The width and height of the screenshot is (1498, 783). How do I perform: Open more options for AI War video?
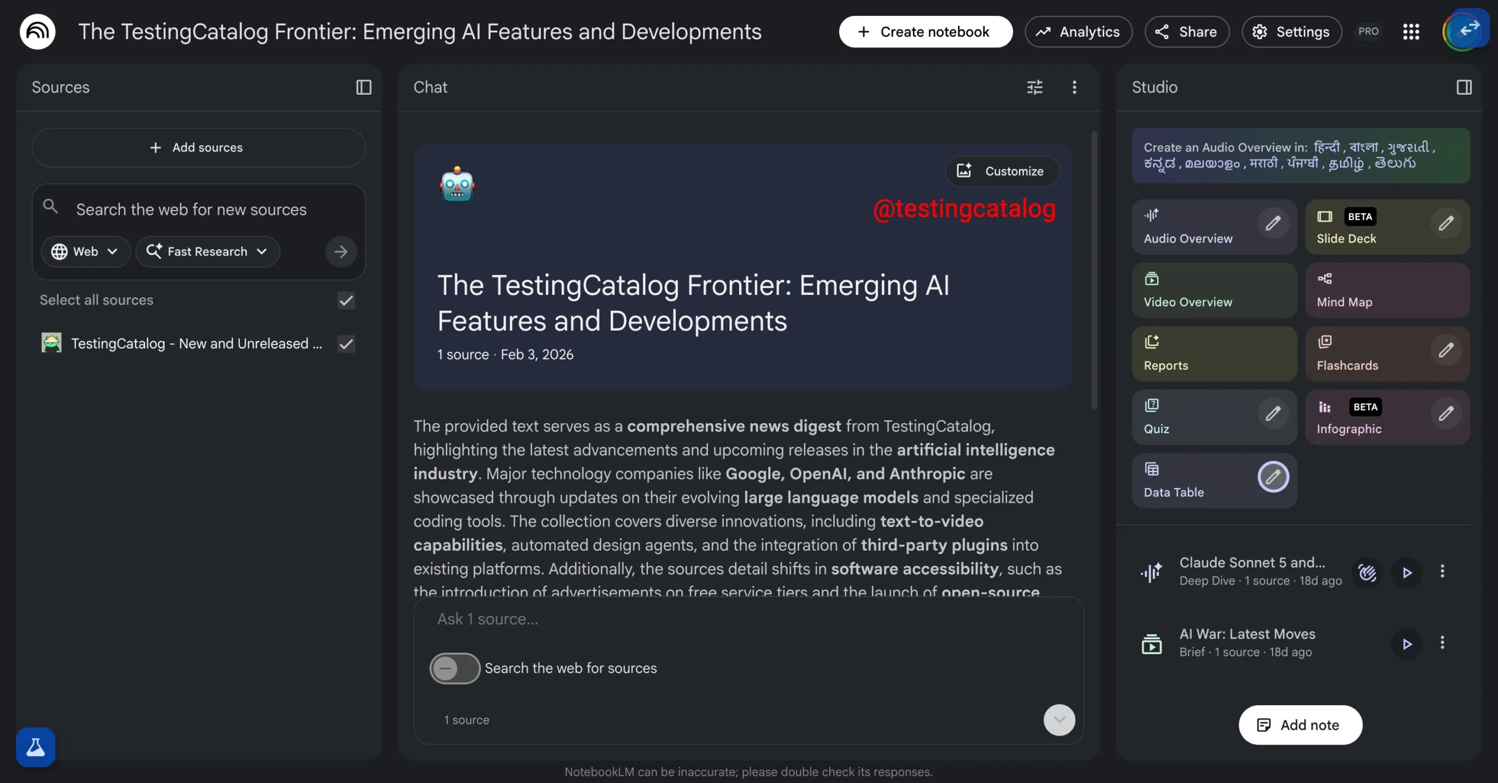click(x=1442, y=643)
